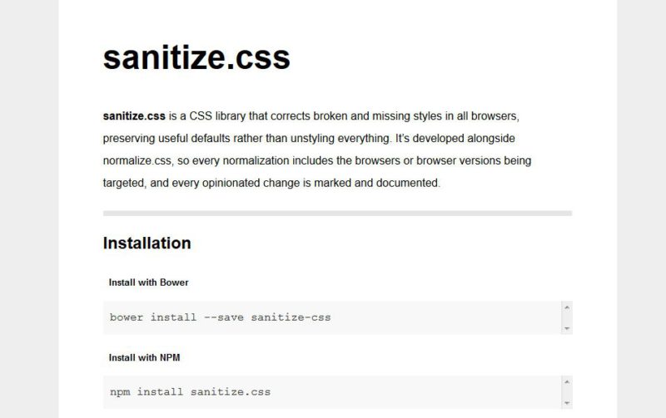Click the scroll-down arrow of the bower code block
The image size is (666, 418).
coord(567,329)
